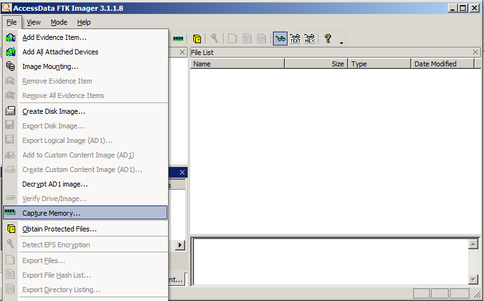The height and width of the screenshot is (301, 484).
Task: Maximize the FTK Imager window
Action: pos(463,8)
